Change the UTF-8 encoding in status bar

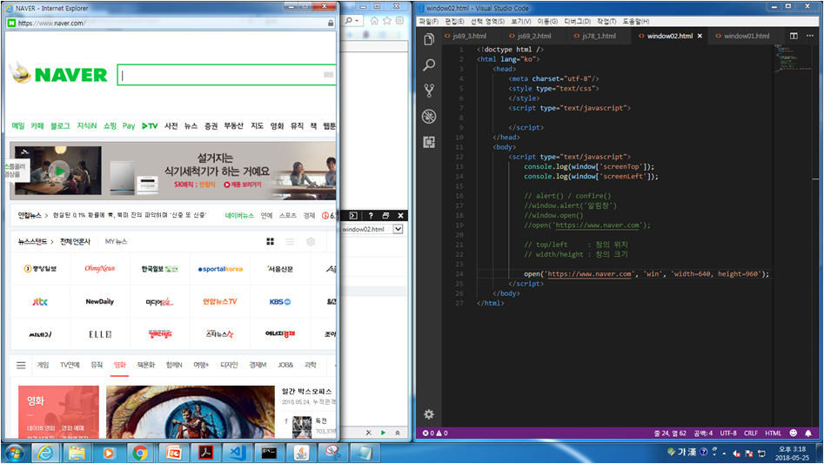point(727,433)
